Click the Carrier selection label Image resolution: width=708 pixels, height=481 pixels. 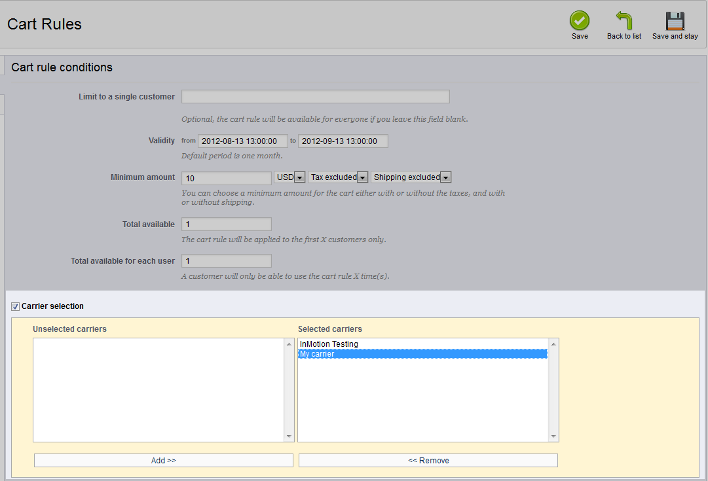52,306
